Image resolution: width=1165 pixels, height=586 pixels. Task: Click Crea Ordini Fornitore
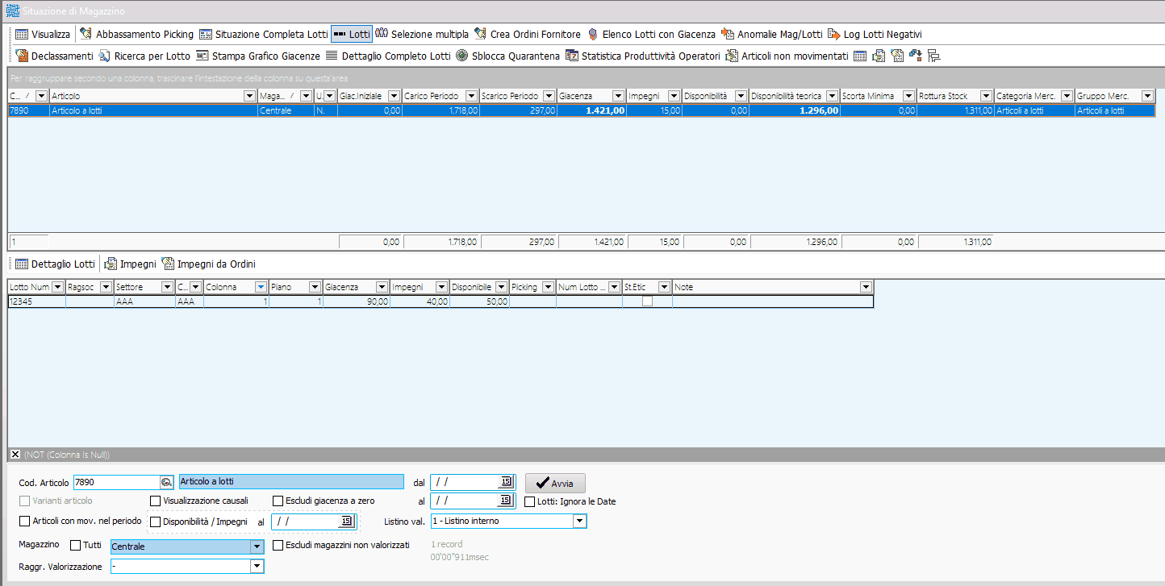tap(528, 35)
